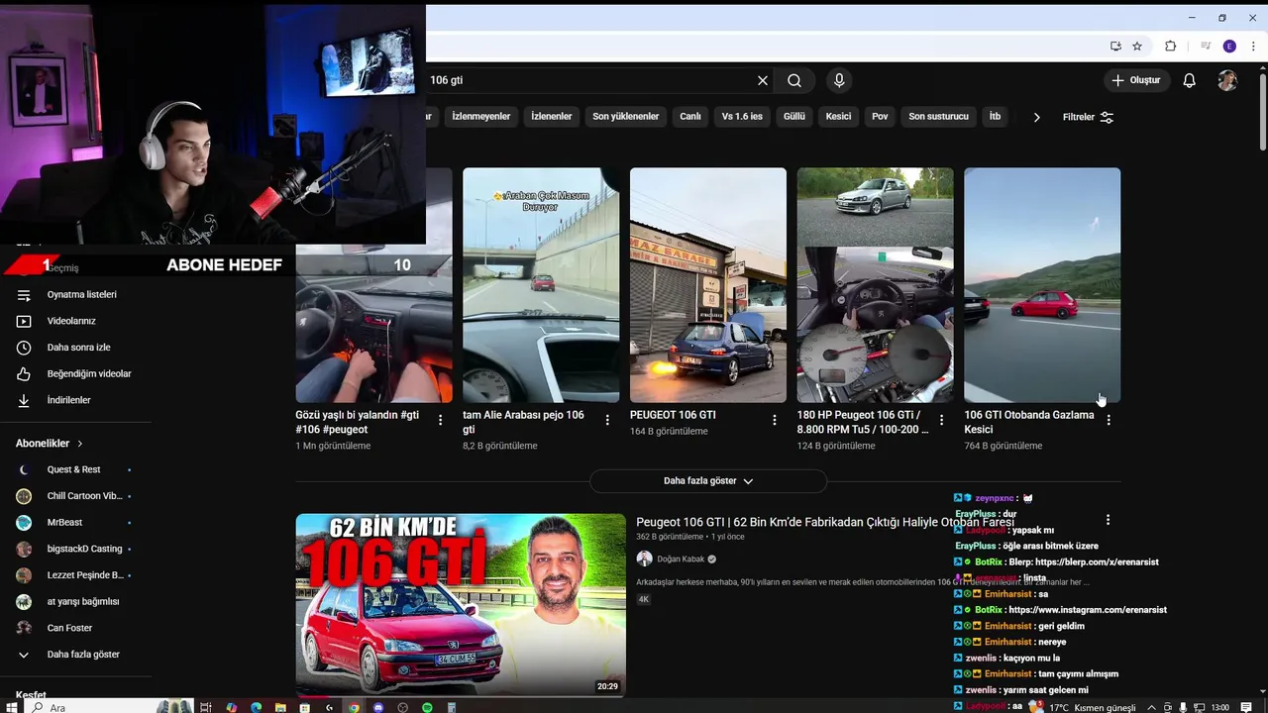
Task: Click the Spotify icon in Windows taskbar
Action: pyautogui.click(x=427, y=707)
